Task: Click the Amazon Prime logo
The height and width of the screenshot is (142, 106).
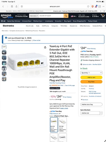Action: click(7, 16)
